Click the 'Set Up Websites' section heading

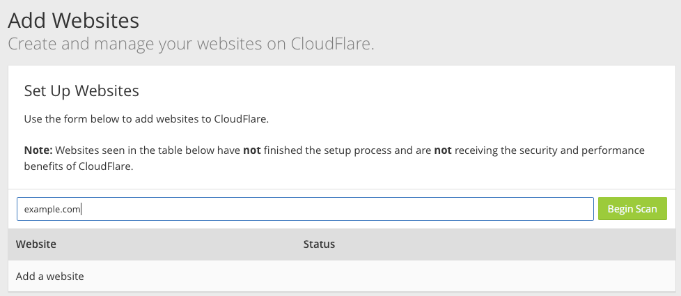click(81, 91)
